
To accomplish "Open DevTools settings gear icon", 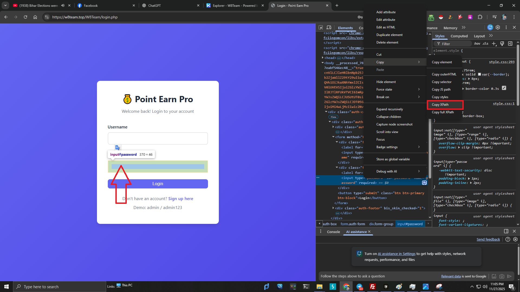I will click(498, 28).
